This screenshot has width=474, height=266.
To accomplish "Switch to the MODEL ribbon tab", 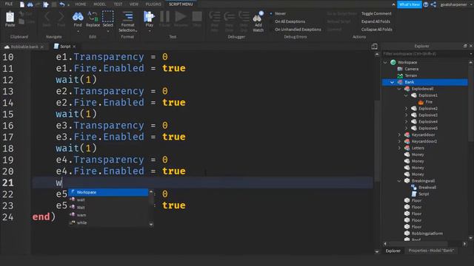I will point(99,4).
